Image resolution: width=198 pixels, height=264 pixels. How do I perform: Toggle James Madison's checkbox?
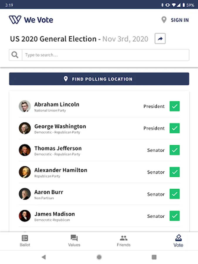click(175, 216)
